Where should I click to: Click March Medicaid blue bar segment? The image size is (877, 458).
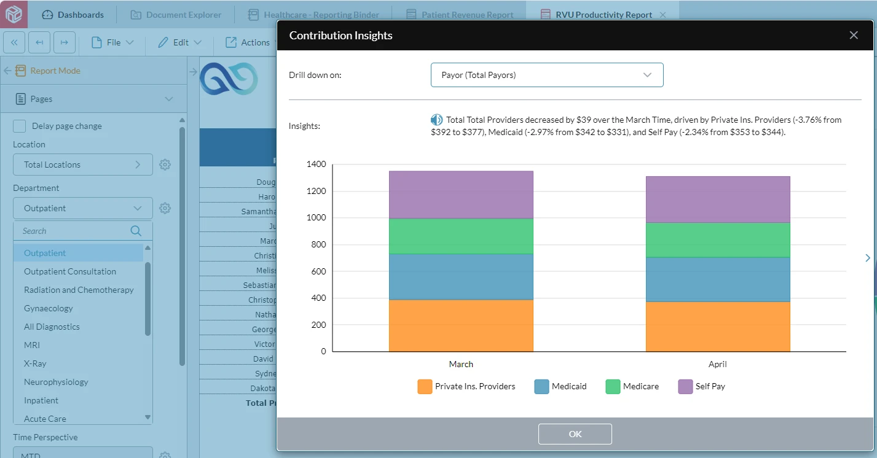click(461, 277)
